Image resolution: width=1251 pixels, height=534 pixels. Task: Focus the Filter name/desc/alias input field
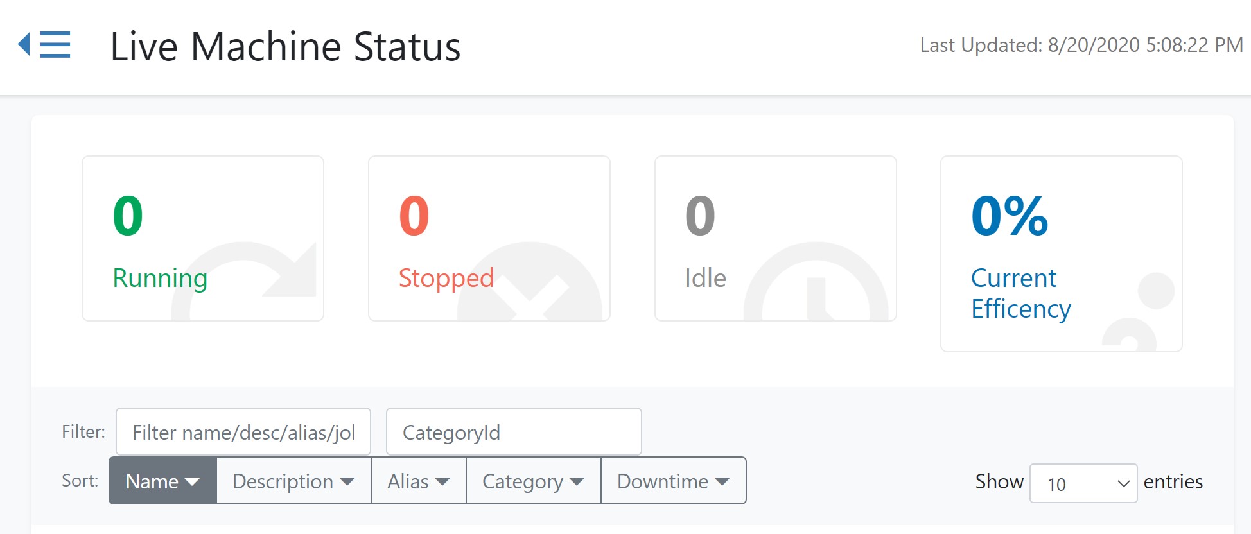point(243,432)
